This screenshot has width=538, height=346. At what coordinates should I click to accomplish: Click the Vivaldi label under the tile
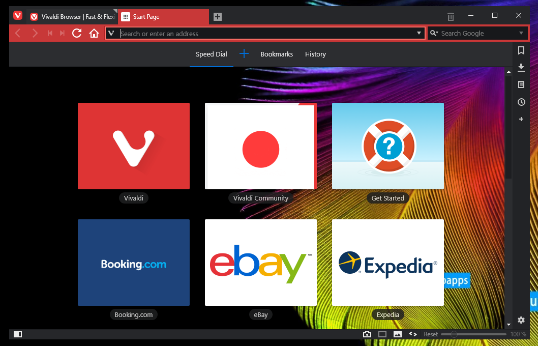pyautogui.click(x=133, y=198)
